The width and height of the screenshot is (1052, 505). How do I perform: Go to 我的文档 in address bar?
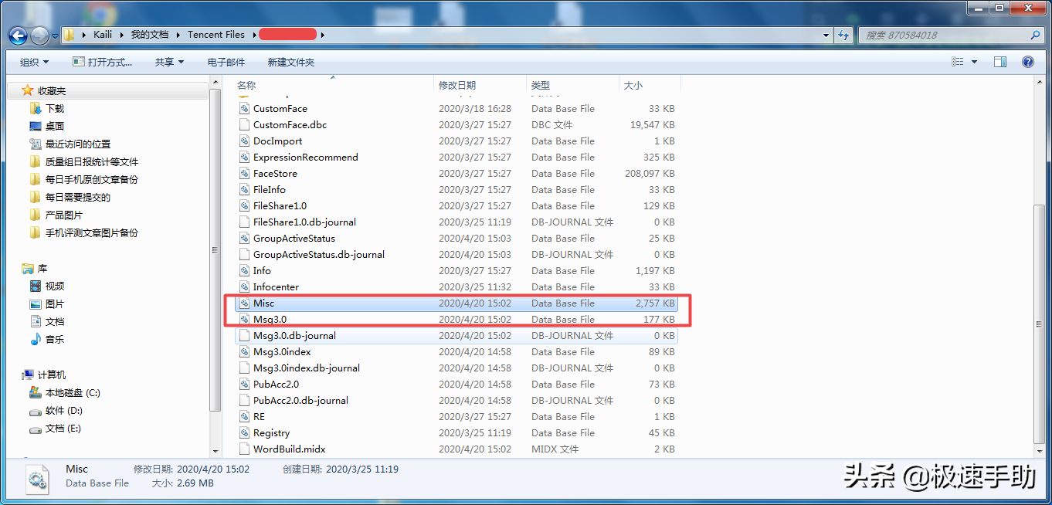point(149,35)
